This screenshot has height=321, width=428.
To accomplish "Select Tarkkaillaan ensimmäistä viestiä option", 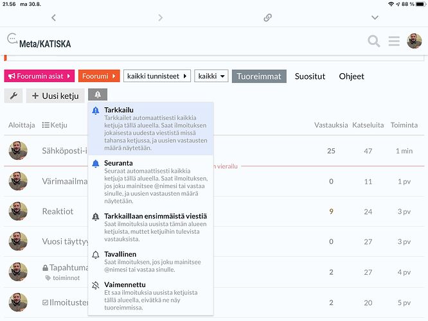I will tap(150, 226).
